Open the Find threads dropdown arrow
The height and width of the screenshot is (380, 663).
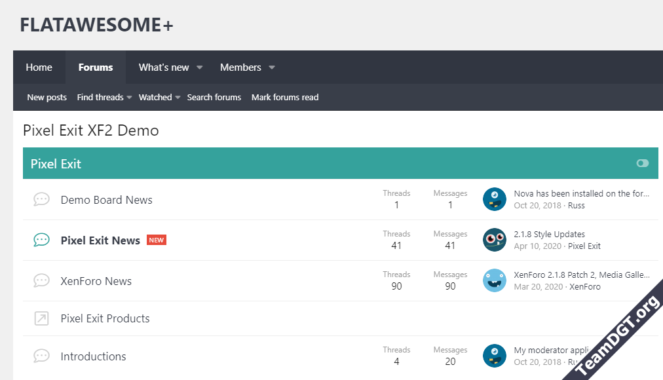tap(129, 97)
